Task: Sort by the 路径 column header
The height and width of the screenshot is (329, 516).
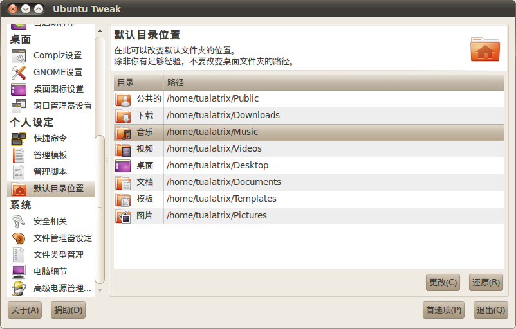Action: [334, 82]
